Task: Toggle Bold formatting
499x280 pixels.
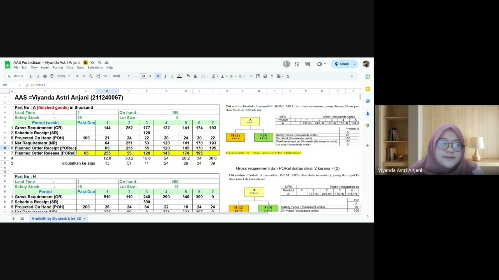Action: [158, 76]
